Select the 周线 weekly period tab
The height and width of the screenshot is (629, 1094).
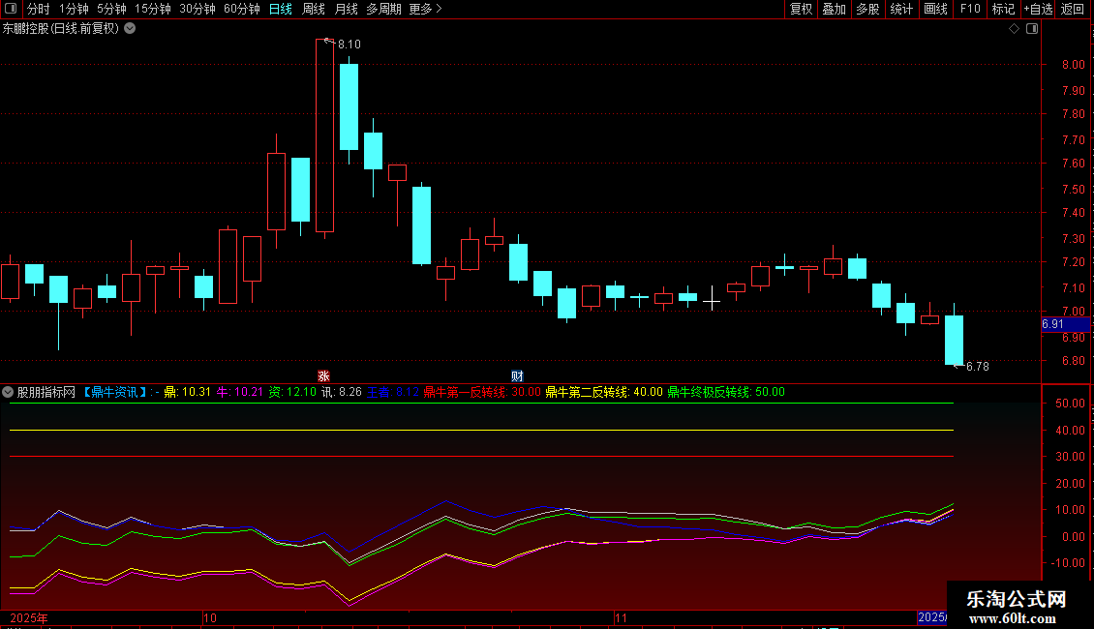tap(314, 9)
